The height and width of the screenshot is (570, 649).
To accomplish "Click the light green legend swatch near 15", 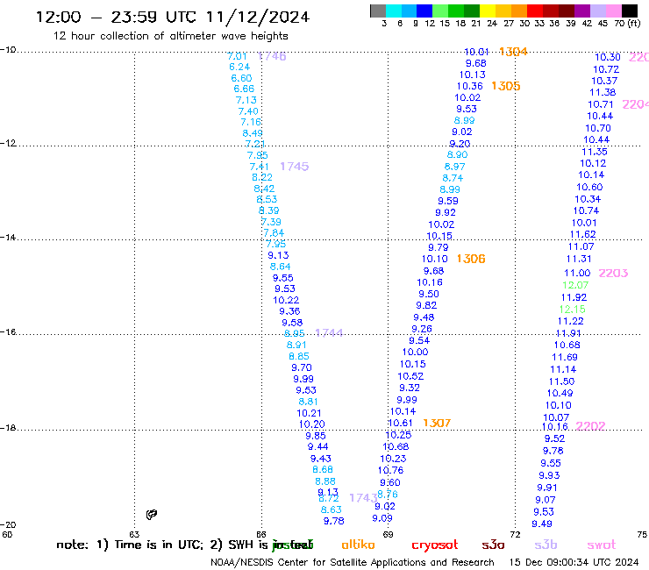I will (440, 11).
